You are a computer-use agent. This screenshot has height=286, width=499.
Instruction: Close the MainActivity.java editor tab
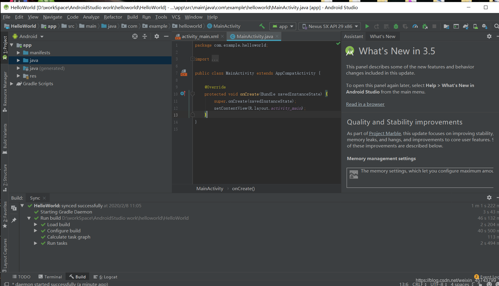coord(277,36)
